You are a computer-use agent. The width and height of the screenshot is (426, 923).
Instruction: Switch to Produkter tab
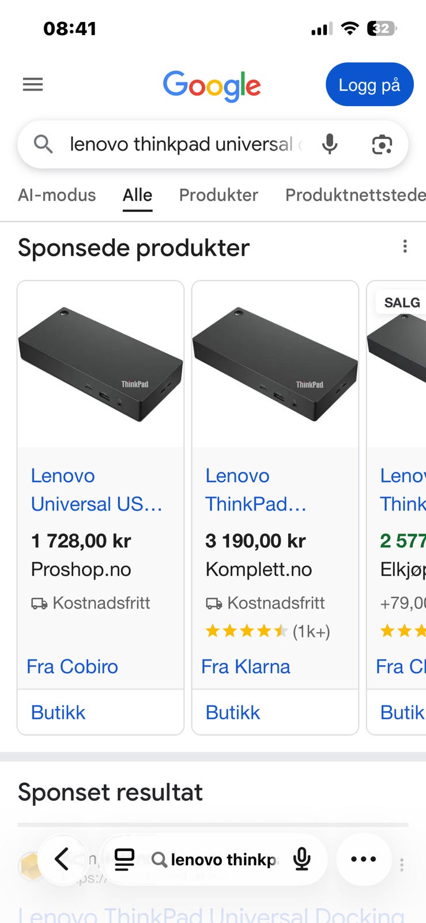[x=218, y=195]
